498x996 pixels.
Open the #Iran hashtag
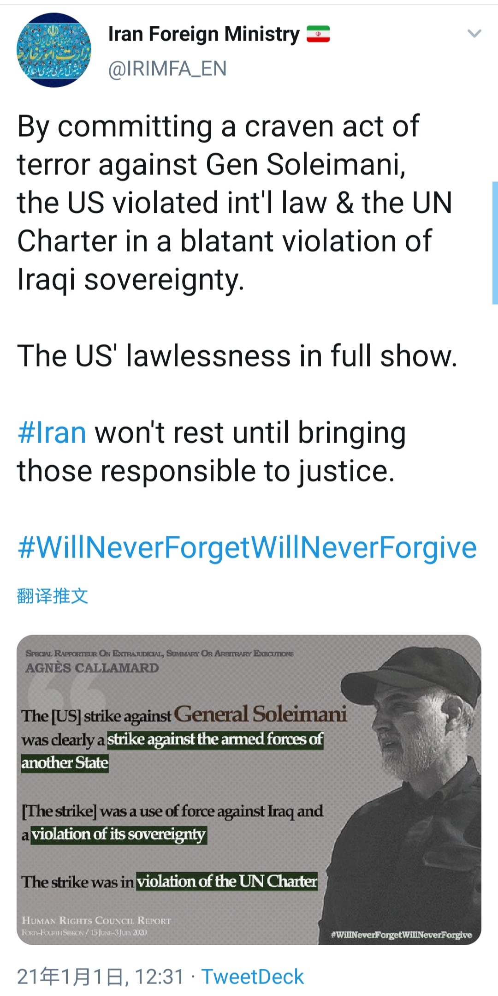pyautogui.click(x=52, y=433)
